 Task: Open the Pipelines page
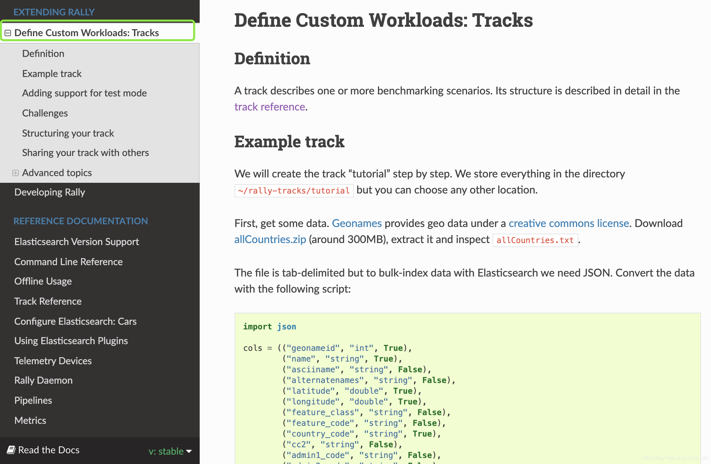tap(33, 400)
